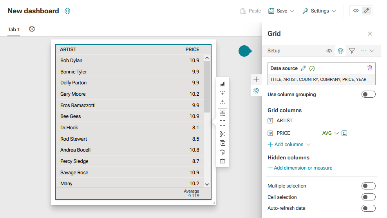Open the preview eye tab in the Setup bar
Image resolution: width=387 pixels, height=218 pixels.
[329, 51]
